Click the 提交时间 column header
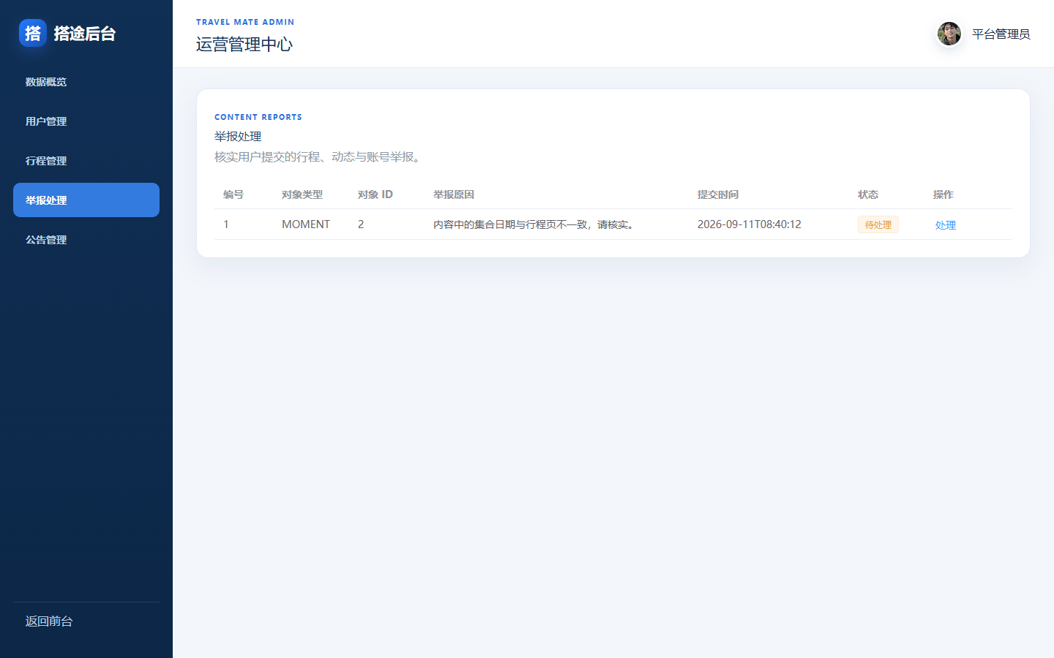This screenshot has width=1054, height=658. coord(718,194)
